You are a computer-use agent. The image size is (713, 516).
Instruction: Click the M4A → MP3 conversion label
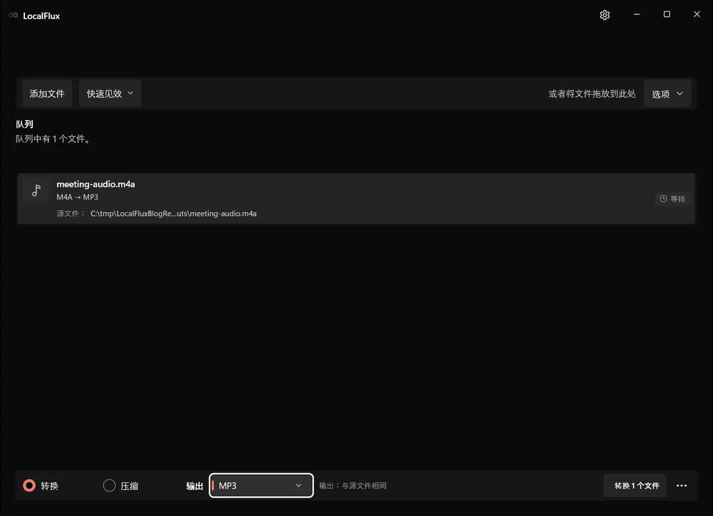77,197
